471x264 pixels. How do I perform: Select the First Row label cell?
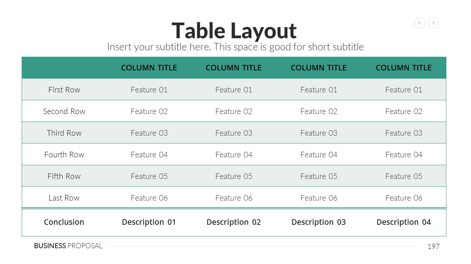click(64, 90)
